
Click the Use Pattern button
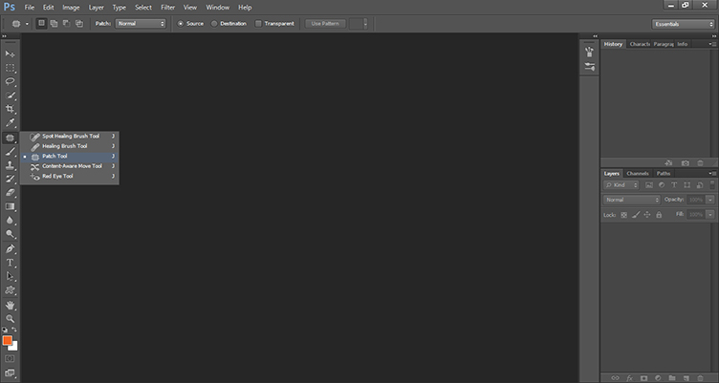[x=325, y=23]
